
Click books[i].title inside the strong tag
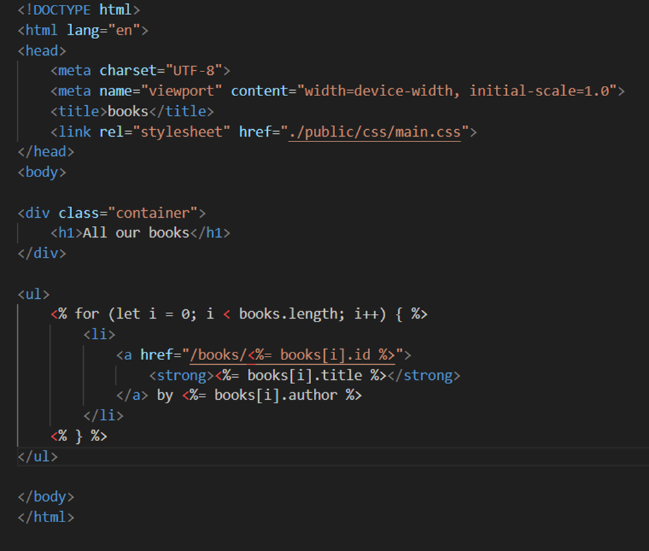(x=305, y=375)
